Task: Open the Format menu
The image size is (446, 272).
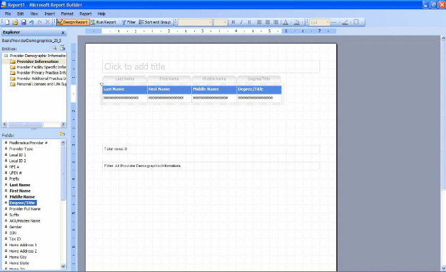Action: click(x=67, y=14)
